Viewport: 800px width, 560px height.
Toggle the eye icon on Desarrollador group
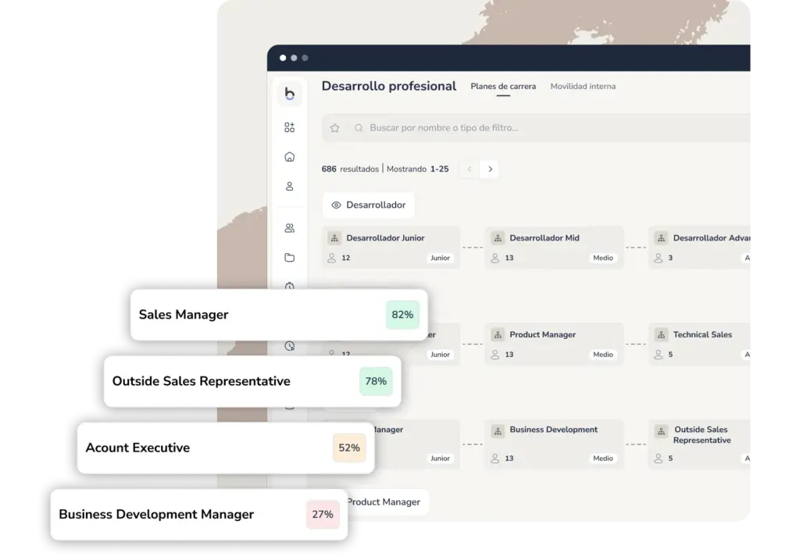tap(336, 205)
